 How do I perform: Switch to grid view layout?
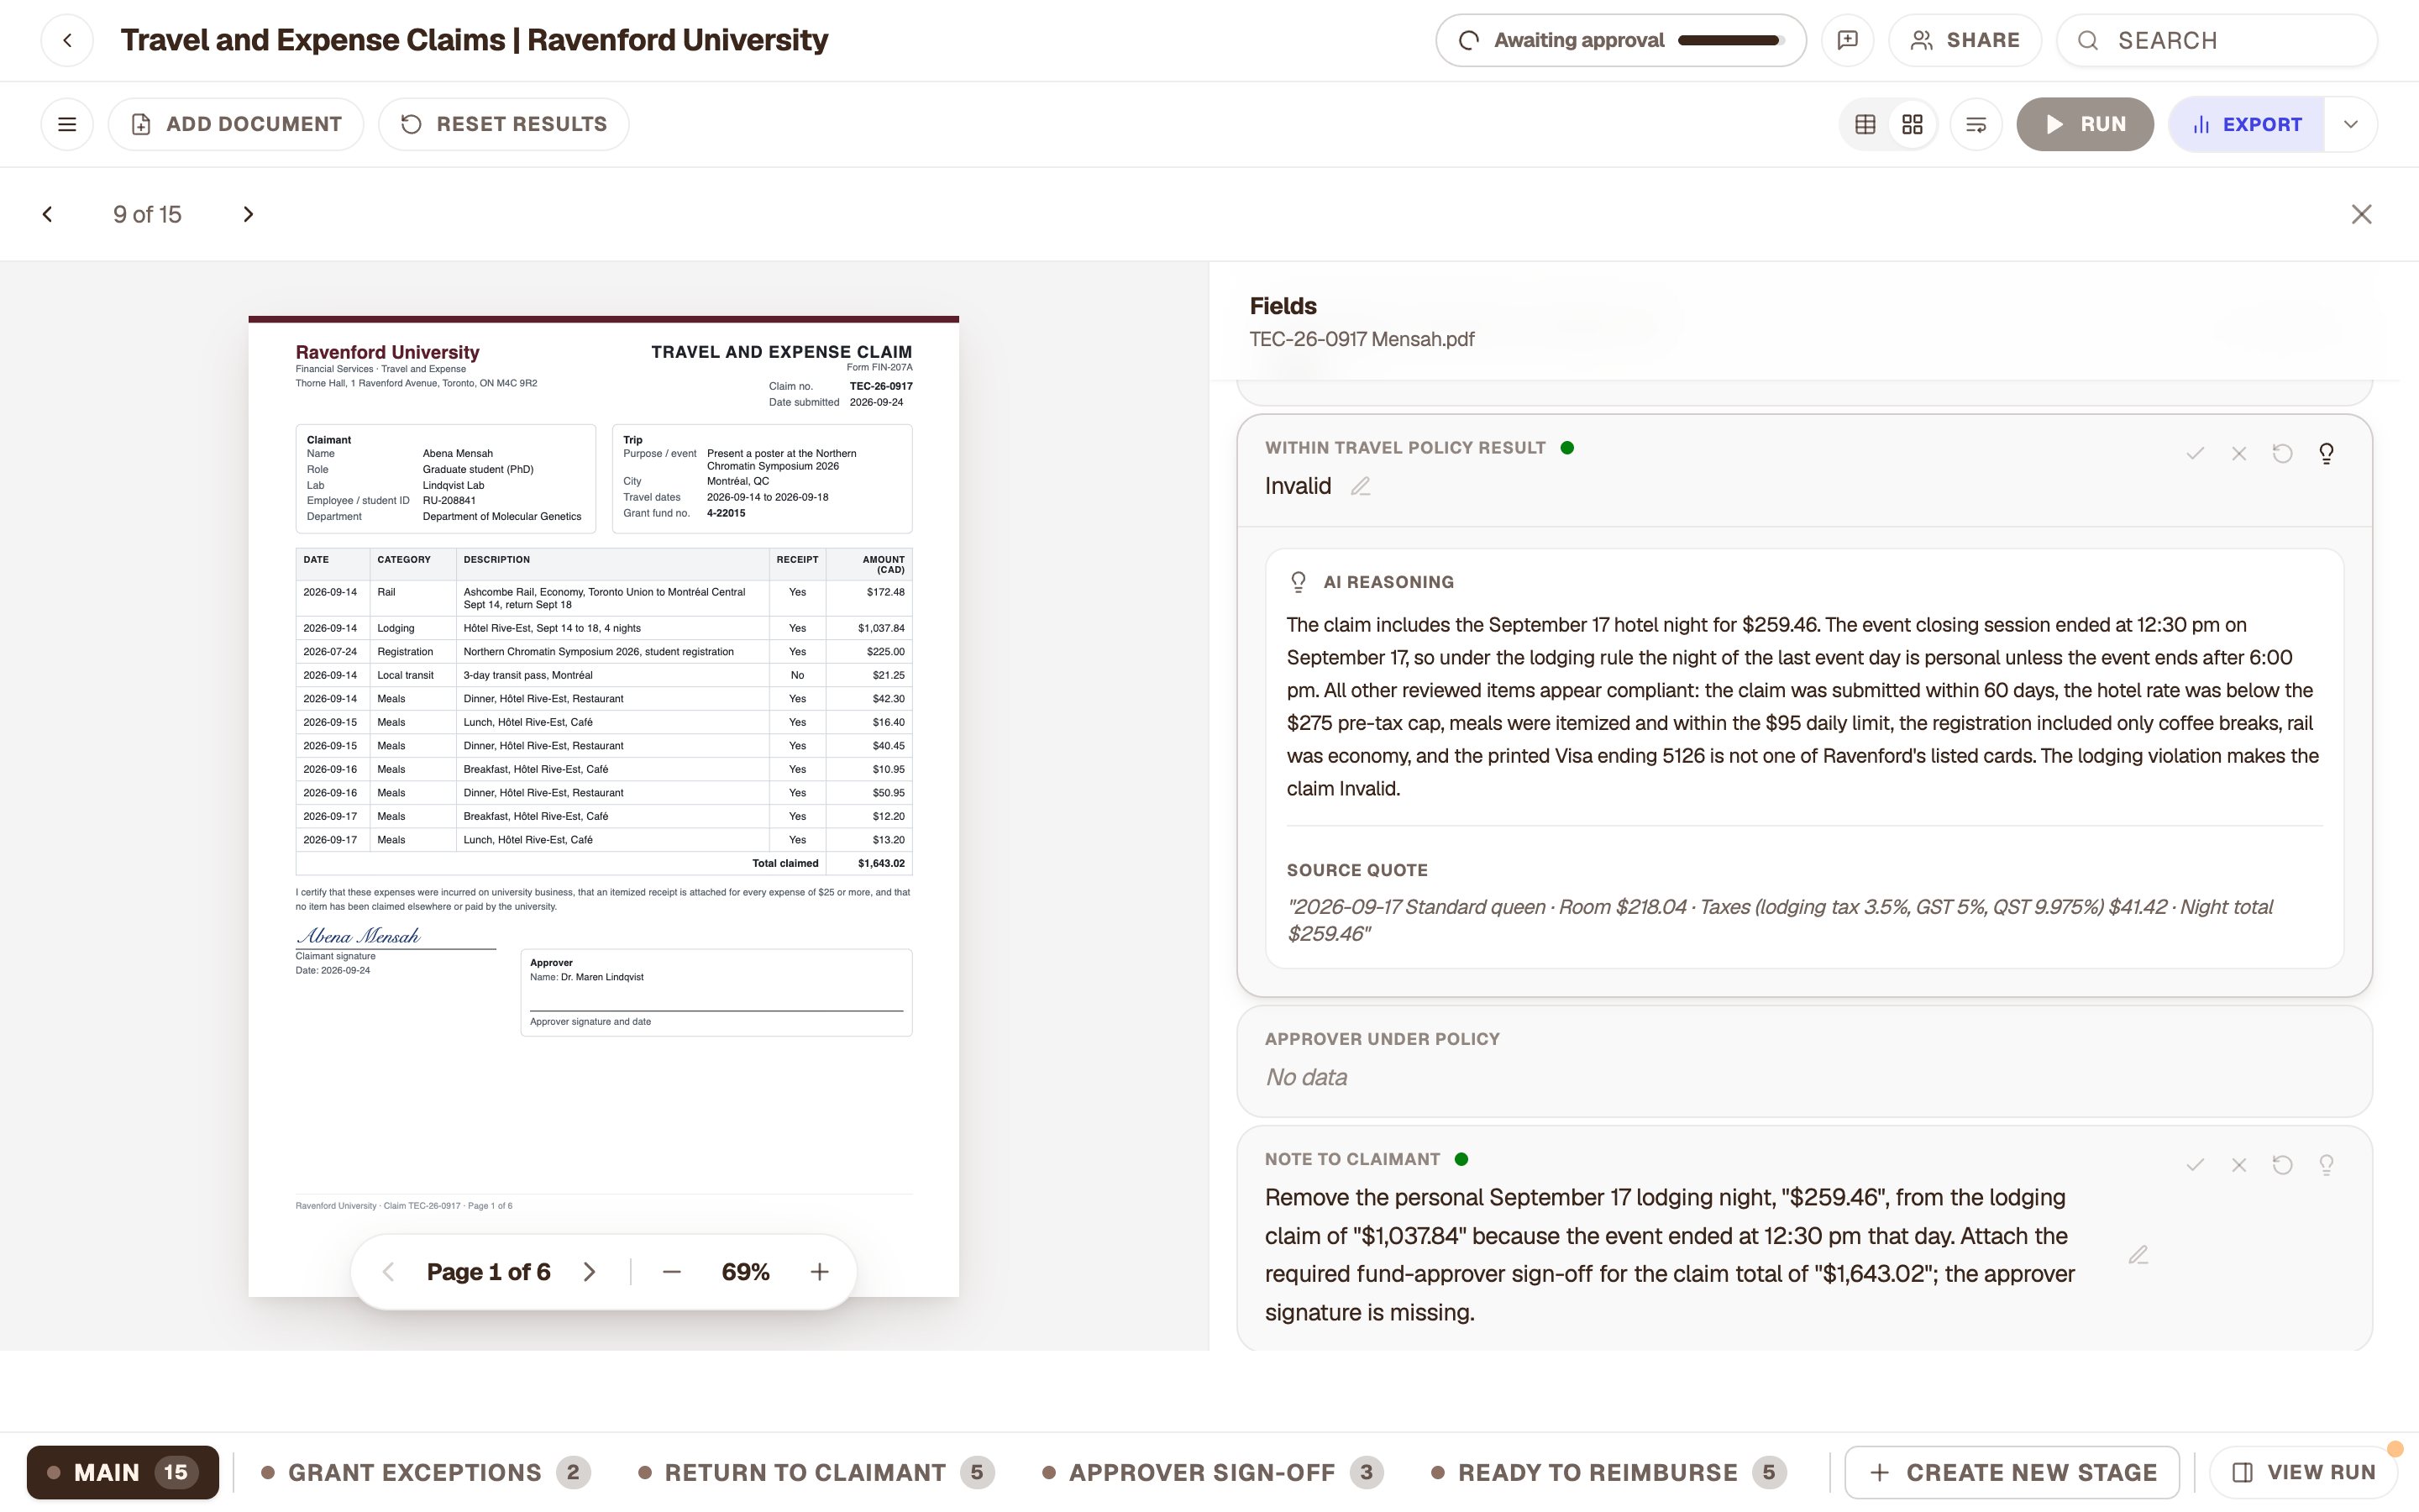1913,124
